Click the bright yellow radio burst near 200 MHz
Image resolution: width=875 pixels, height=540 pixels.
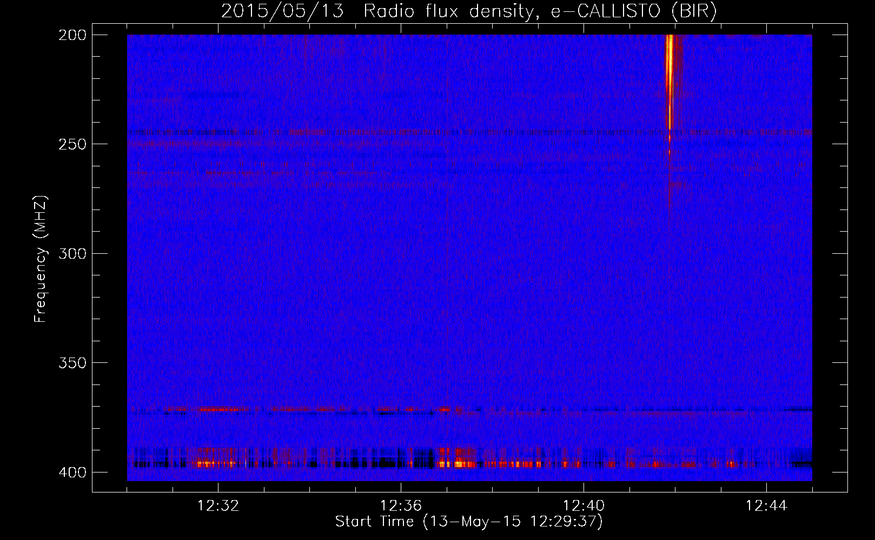670,81
